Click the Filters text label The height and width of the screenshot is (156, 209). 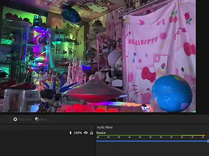pos(44,120)
